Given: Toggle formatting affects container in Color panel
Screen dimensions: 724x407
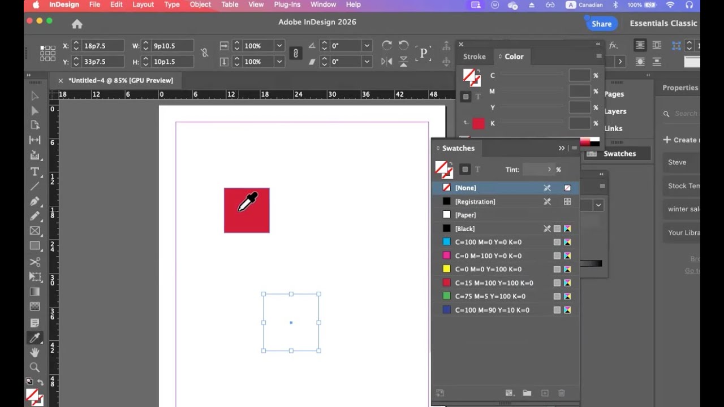Looking at the screenshot, I should coord(466,97).
